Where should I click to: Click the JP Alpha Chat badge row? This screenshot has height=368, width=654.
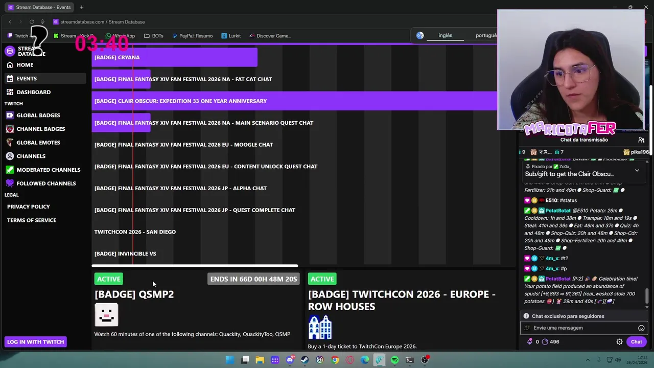click(180, 188)
